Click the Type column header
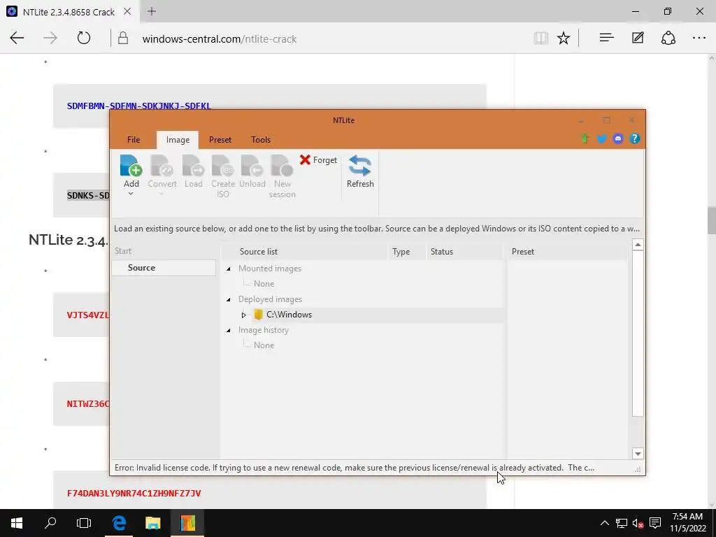Viewport: 716px width, 537px height. (x=406, y=252)
